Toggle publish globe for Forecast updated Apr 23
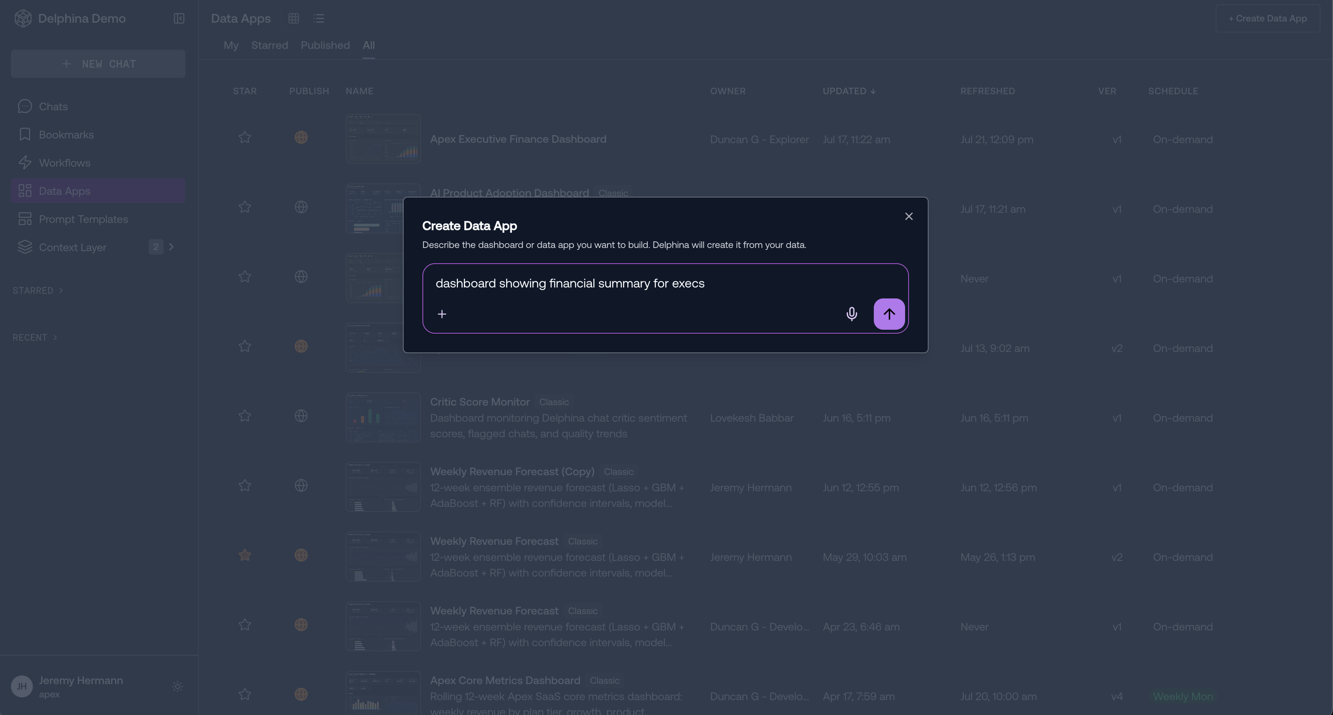This screenshot has width=1333, height=715. (301, 625)
